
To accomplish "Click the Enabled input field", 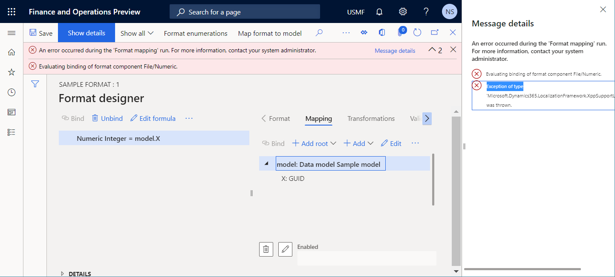I will point(367,258).
